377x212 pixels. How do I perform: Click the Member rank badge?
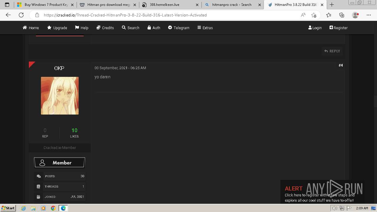(x=59, y=163)
